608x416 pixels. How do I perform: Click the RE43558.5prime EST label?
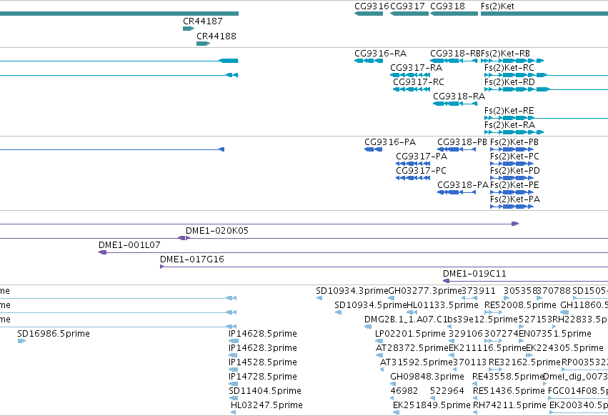[x=508, y=377]
